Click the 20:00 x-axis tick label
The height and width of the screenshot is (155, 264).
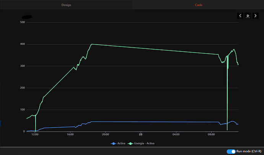(106, 134)
